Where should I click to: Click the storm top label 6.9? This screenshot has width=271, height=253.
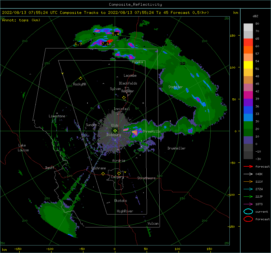click(x=78, y=44)
